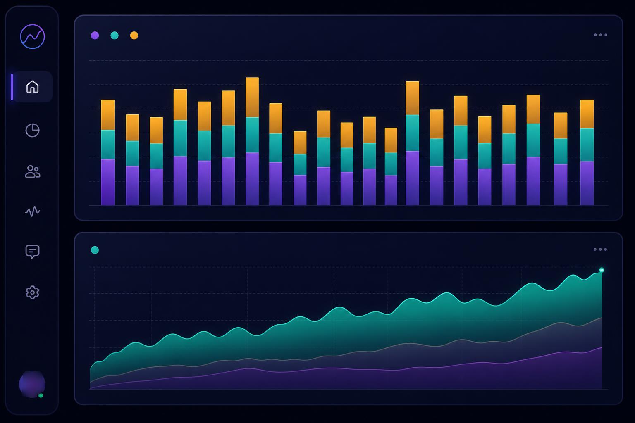Screen dimensions: 635x423
Task: Open the settings gear icon
Action: 32,292
